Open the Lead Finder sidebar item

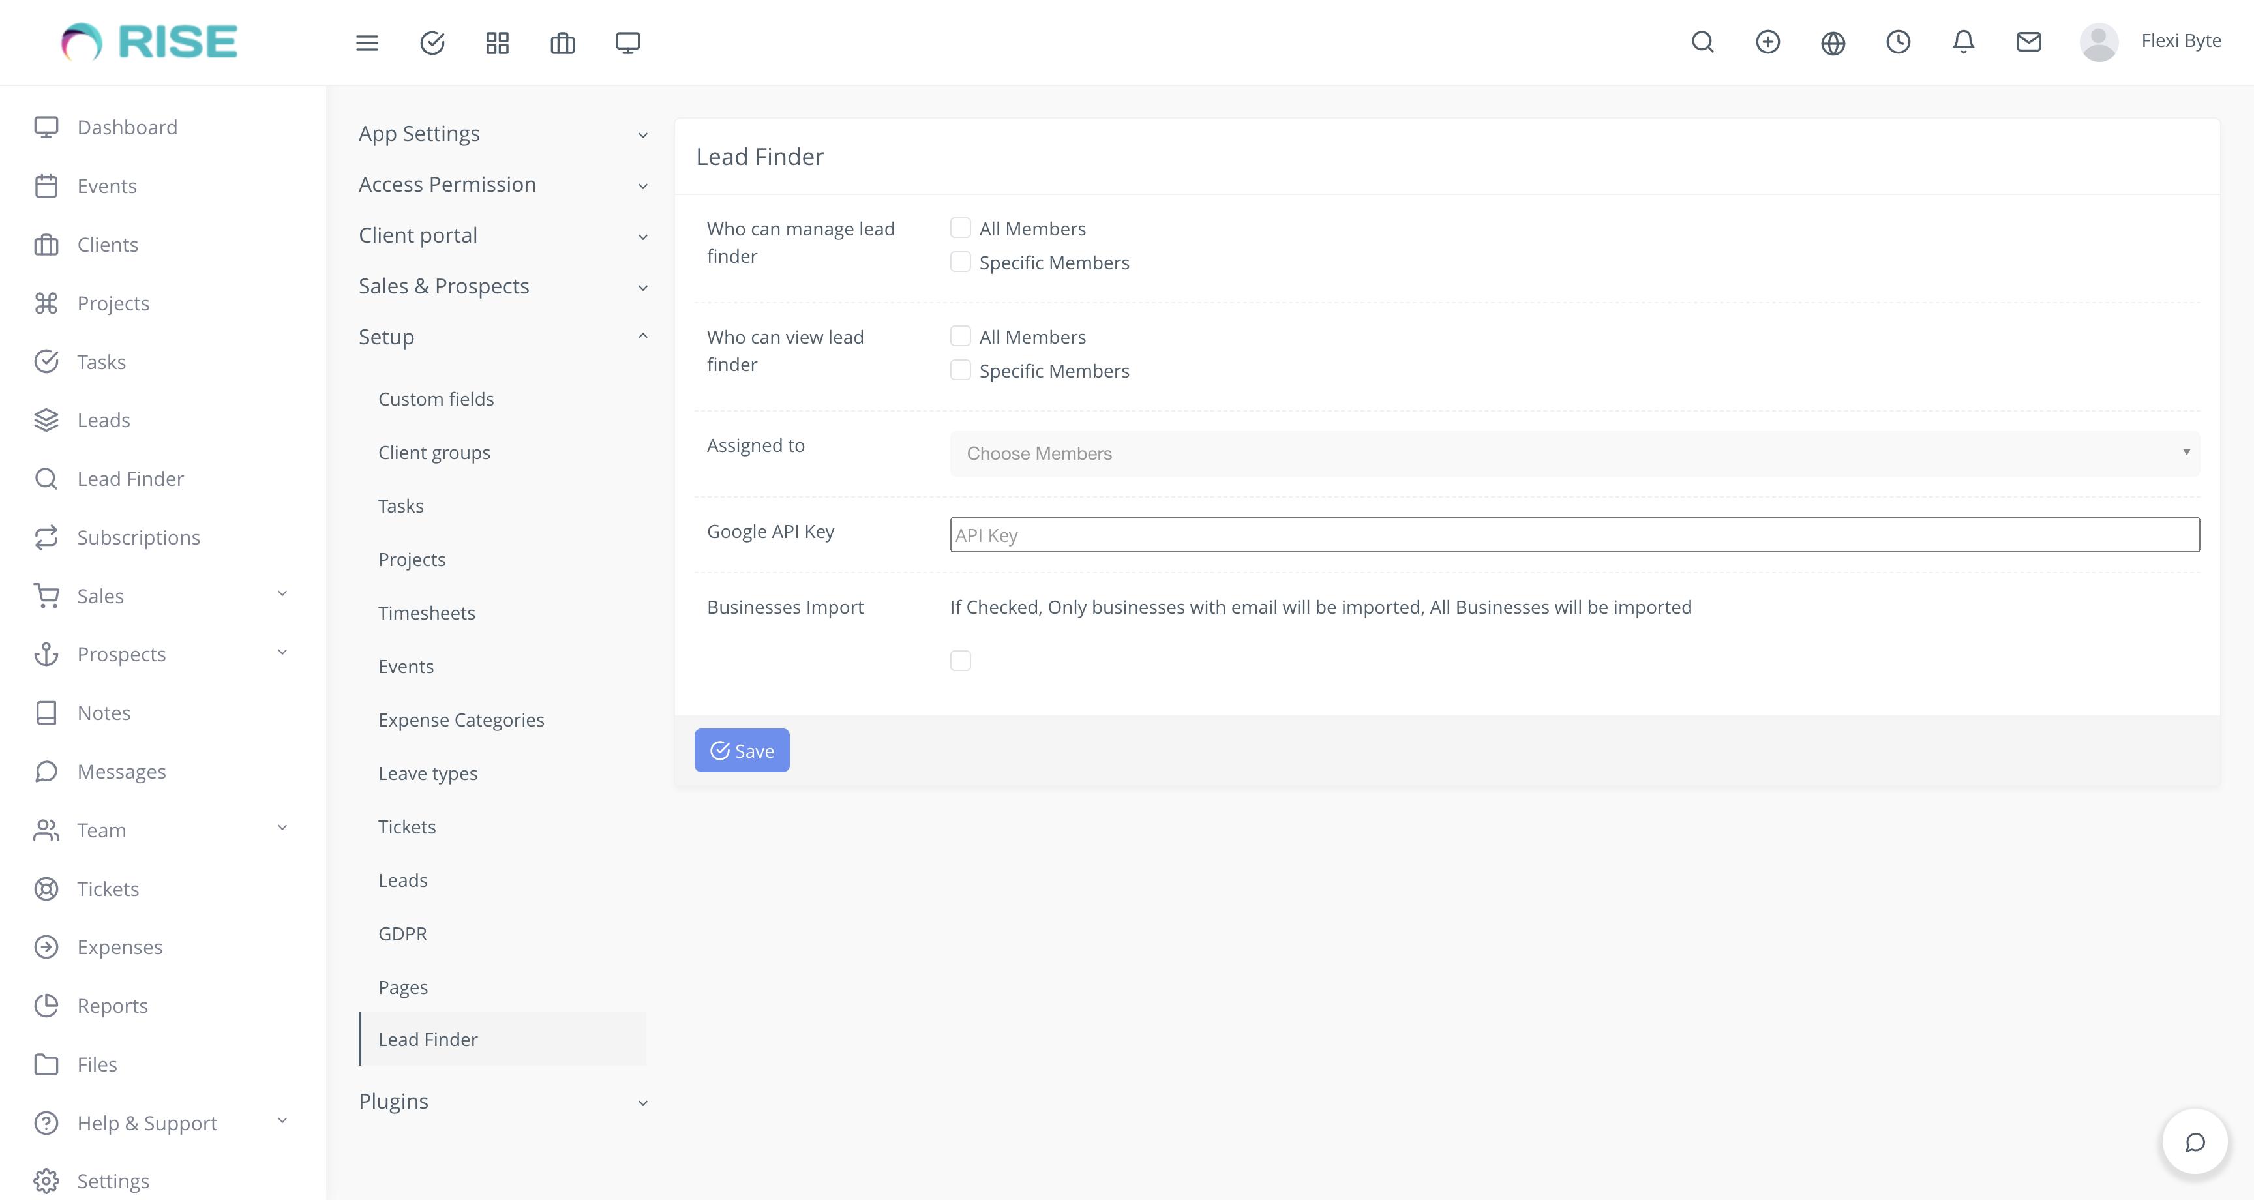point(130,479)
